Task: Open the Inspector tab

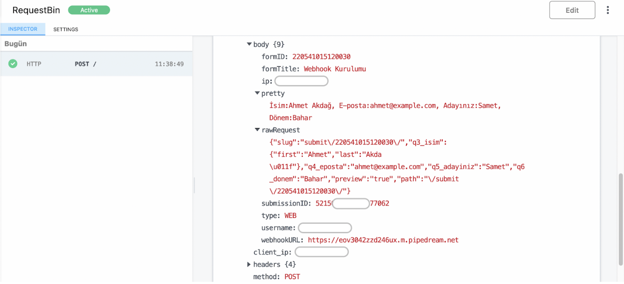Action: pos(23,29)
